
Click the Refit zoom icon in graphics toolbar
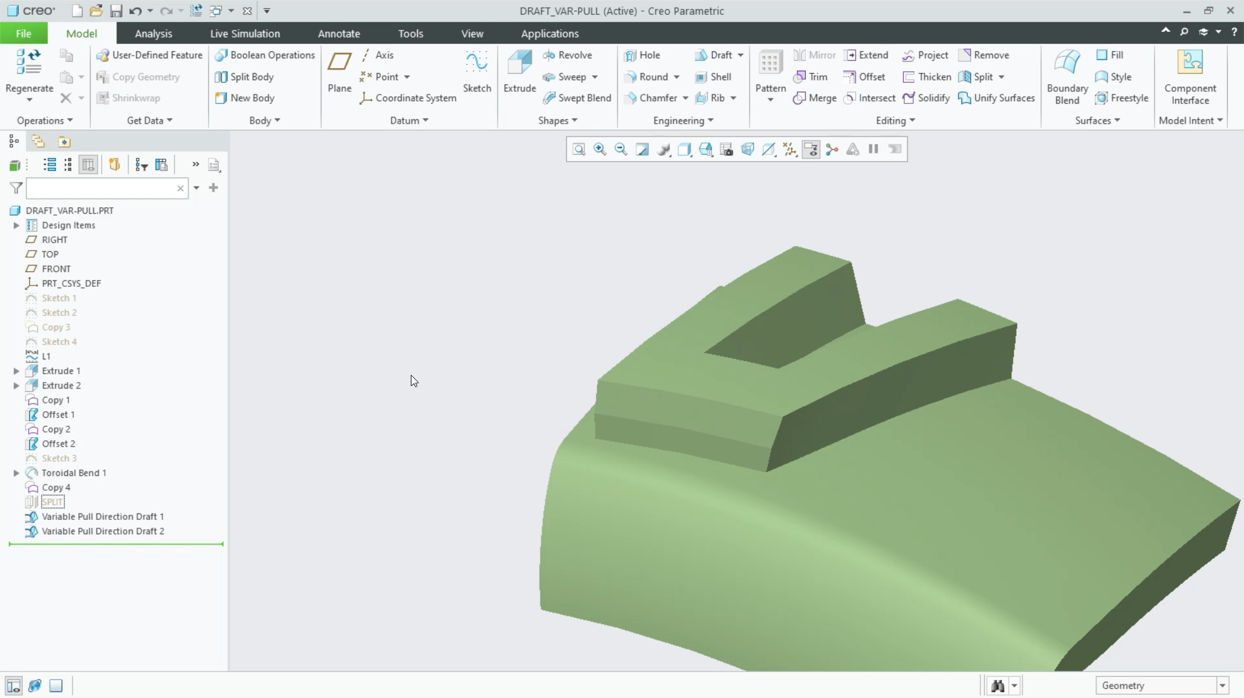pos(579,150)
